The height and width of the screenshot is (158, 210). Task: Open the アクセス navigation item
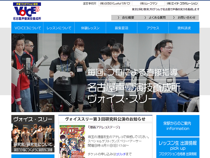153,28
